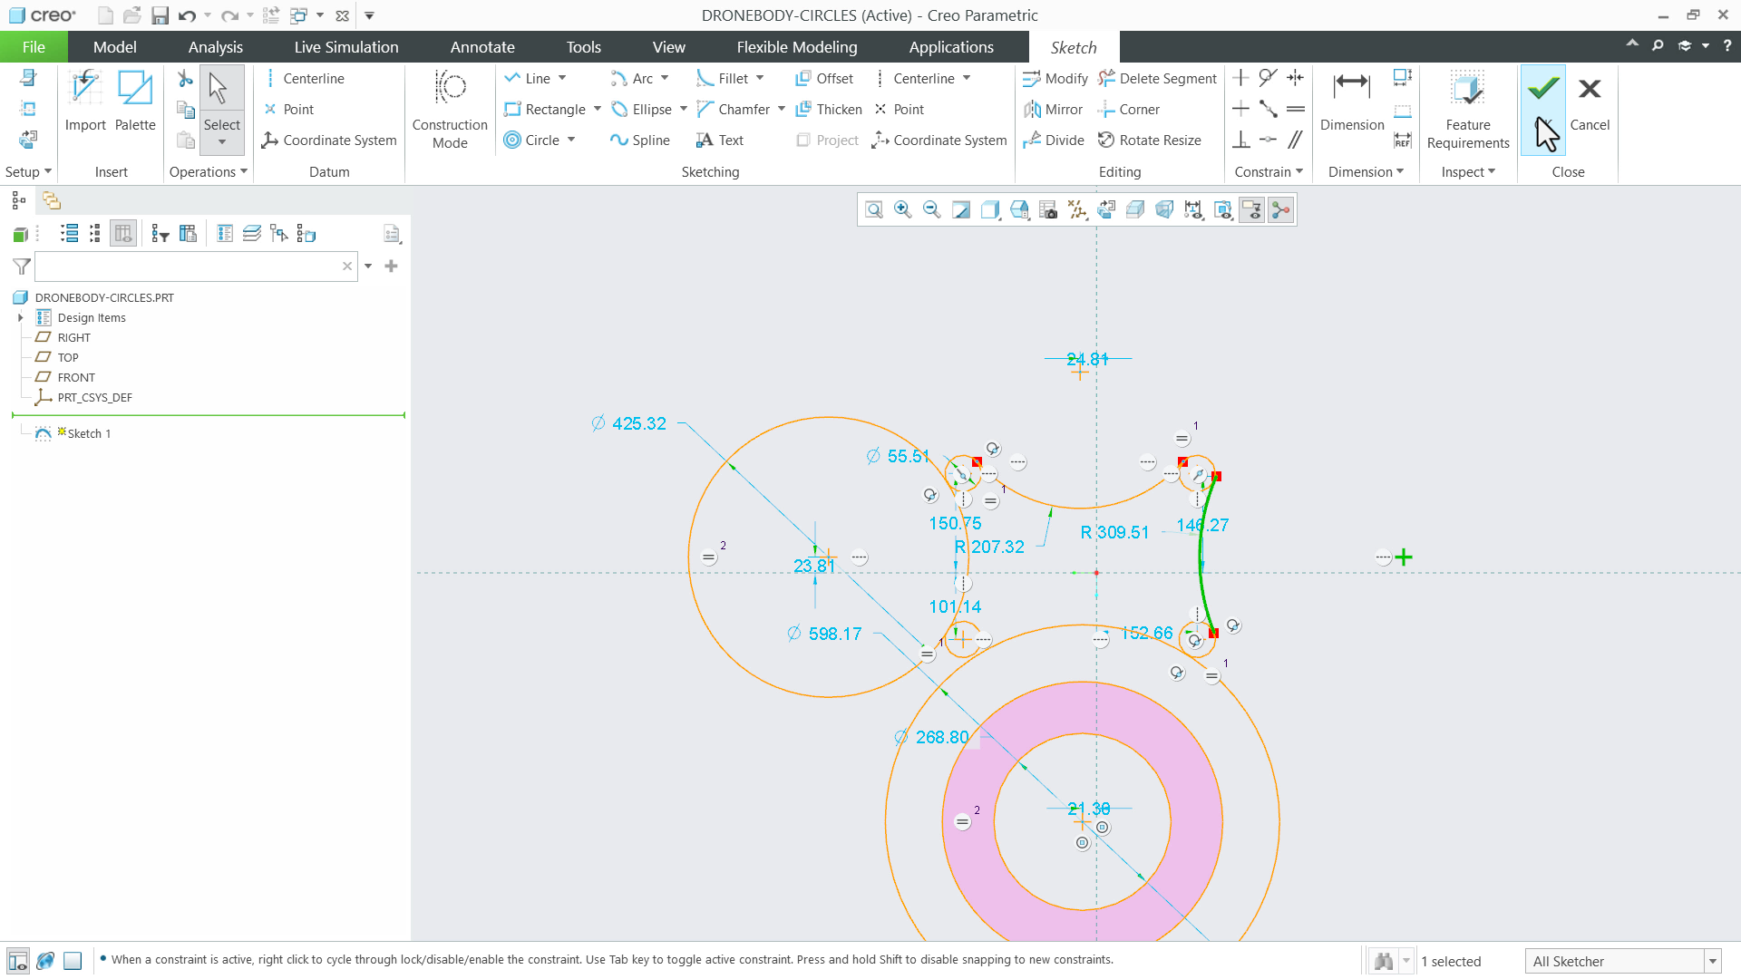Switch to the folder browser panel icon
The image size is (1741, 979).
[x=52, y=200]
